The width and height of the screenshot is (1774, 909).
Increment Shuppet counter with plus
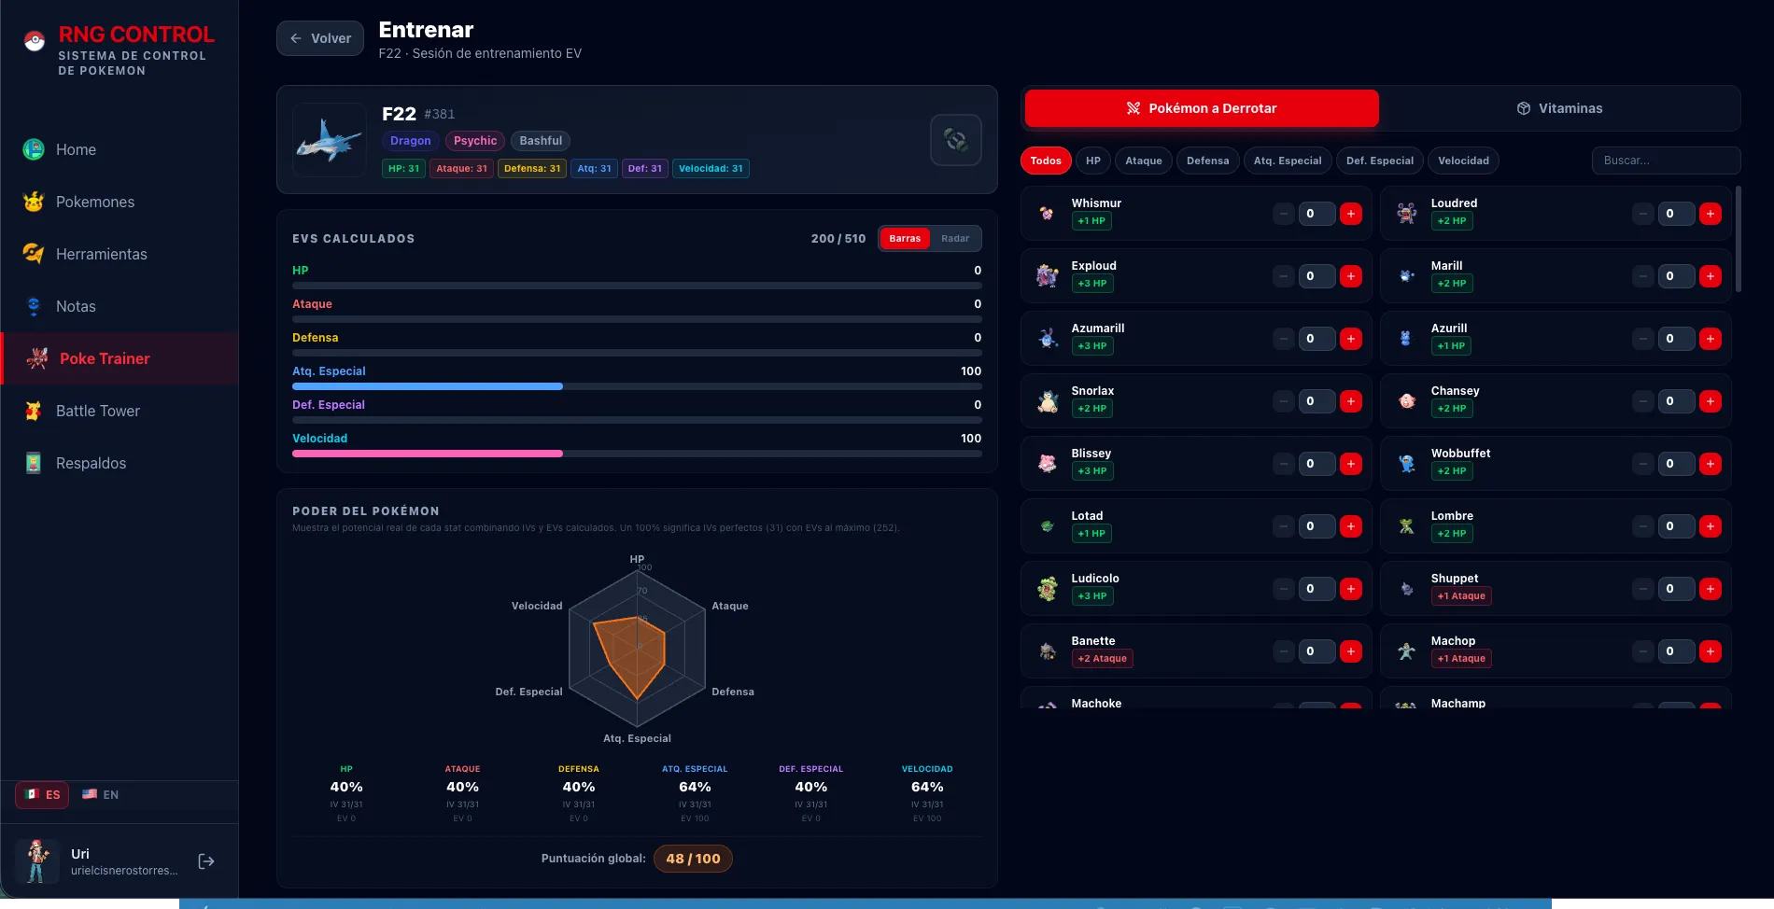click(1710, 589)
